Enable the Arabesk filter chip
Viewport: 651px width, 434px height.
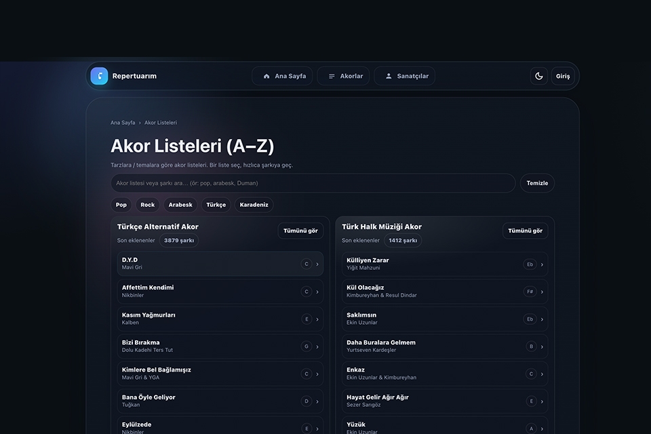pos(180,205)
